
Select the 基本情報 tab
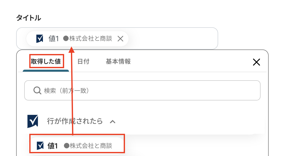118,62
